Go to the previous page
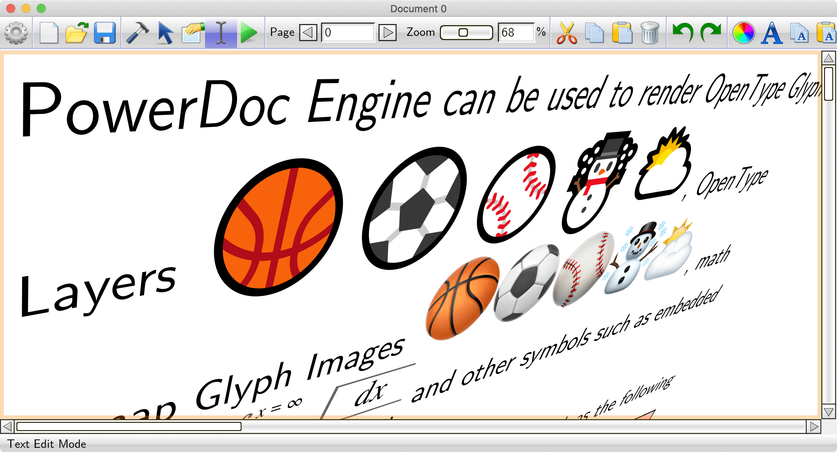Image resolution: width=837 pixels, height=452 pixels. click(308, 32)
